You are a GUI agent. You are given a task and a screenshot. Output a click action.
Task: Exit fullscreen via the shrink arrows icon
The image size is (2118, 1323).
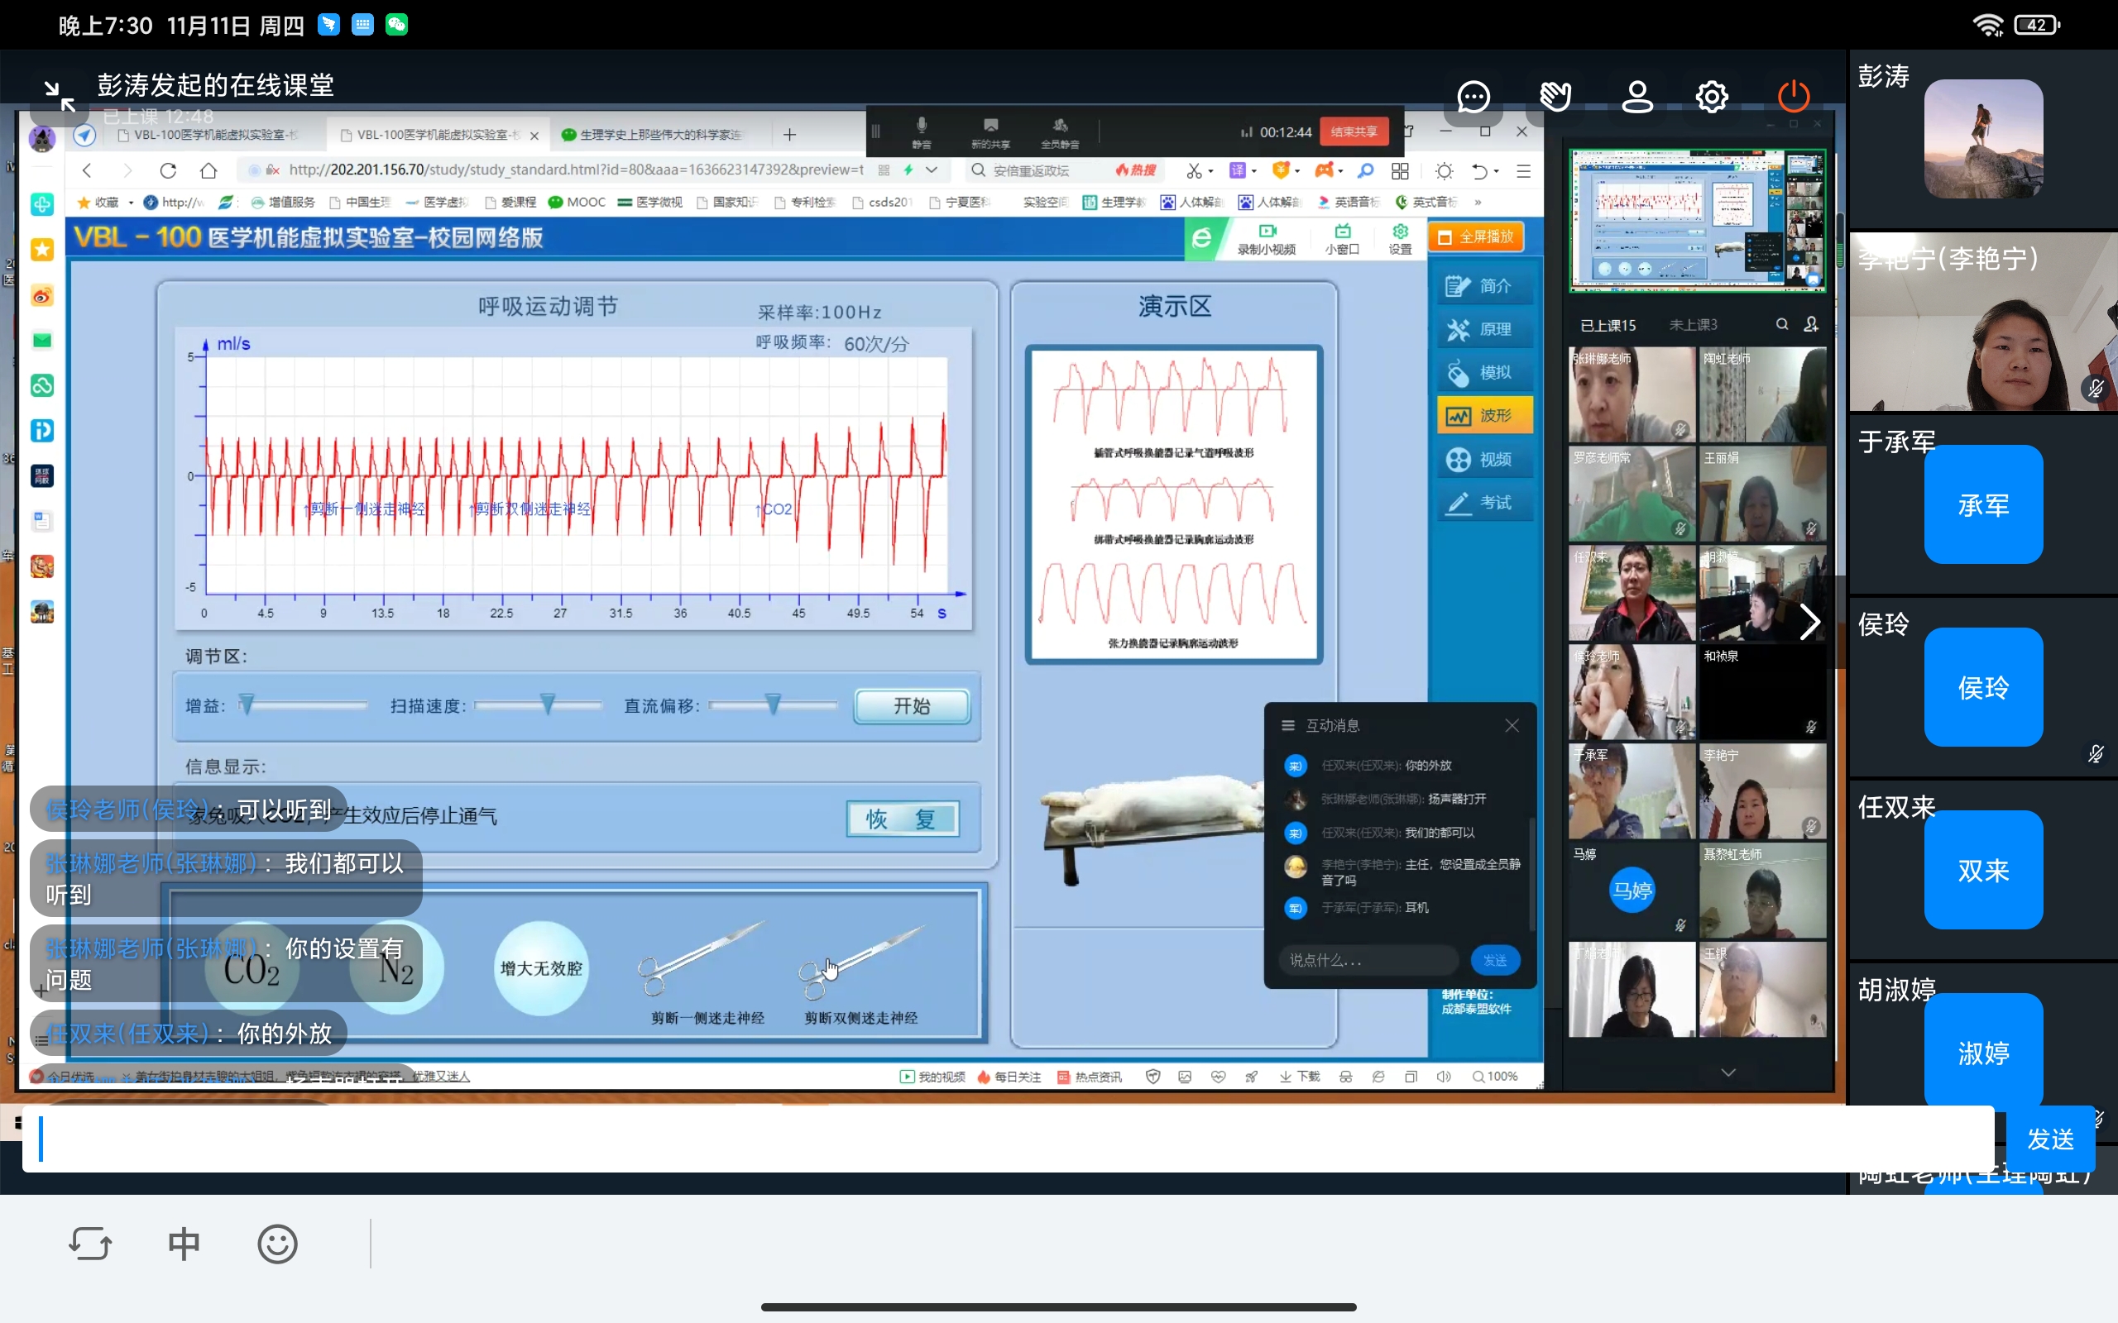60,96
